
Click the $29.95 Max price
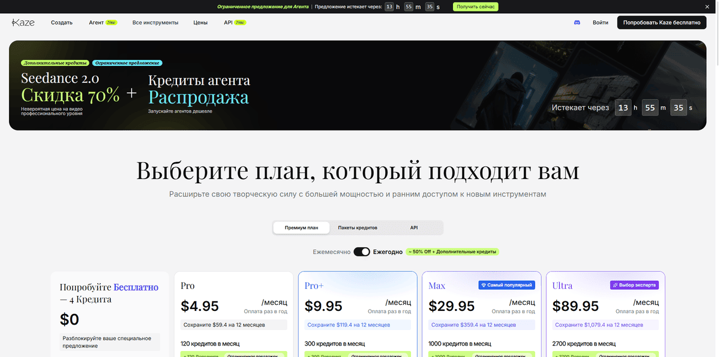[452, 306]
